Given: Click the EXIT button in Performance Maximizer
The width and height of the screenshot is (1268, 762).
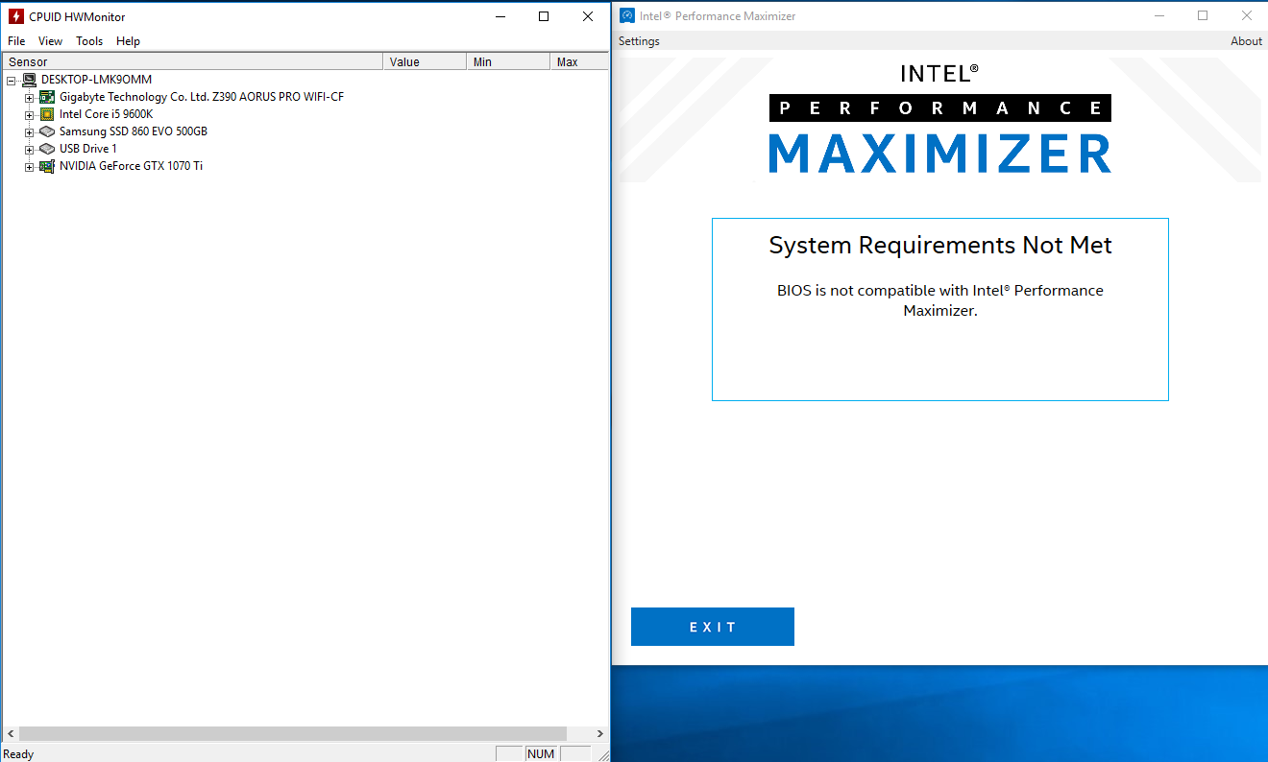Looking at the screenshot, I should (x=712, y=626).
